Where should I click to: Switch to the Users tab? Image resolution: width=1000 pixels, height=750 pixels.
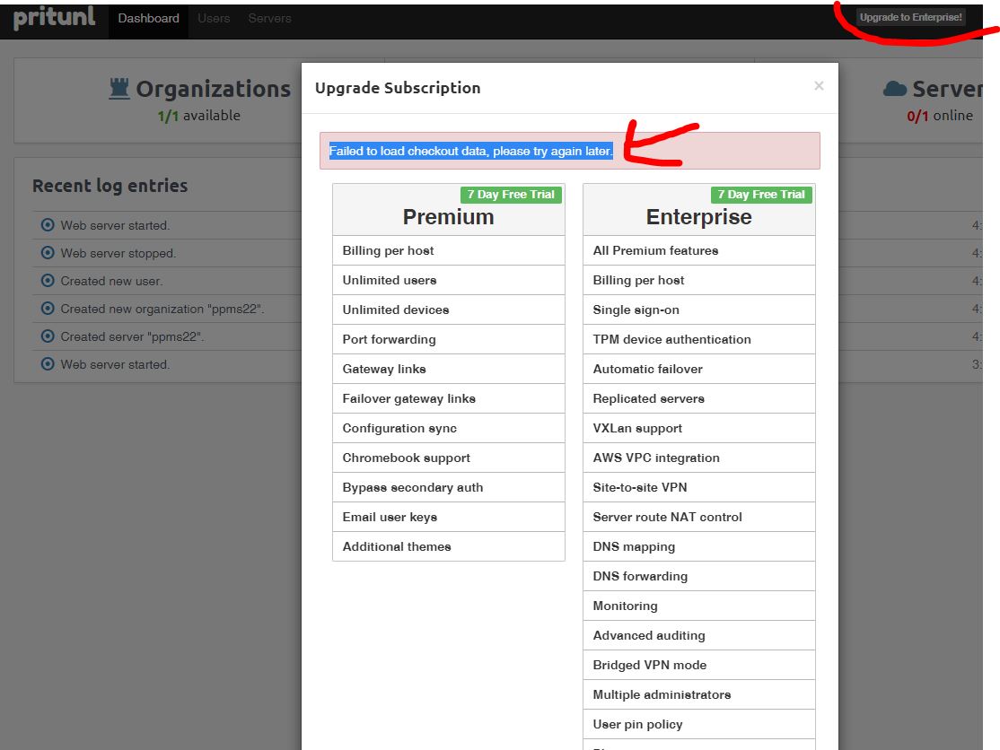click(214, 19)
